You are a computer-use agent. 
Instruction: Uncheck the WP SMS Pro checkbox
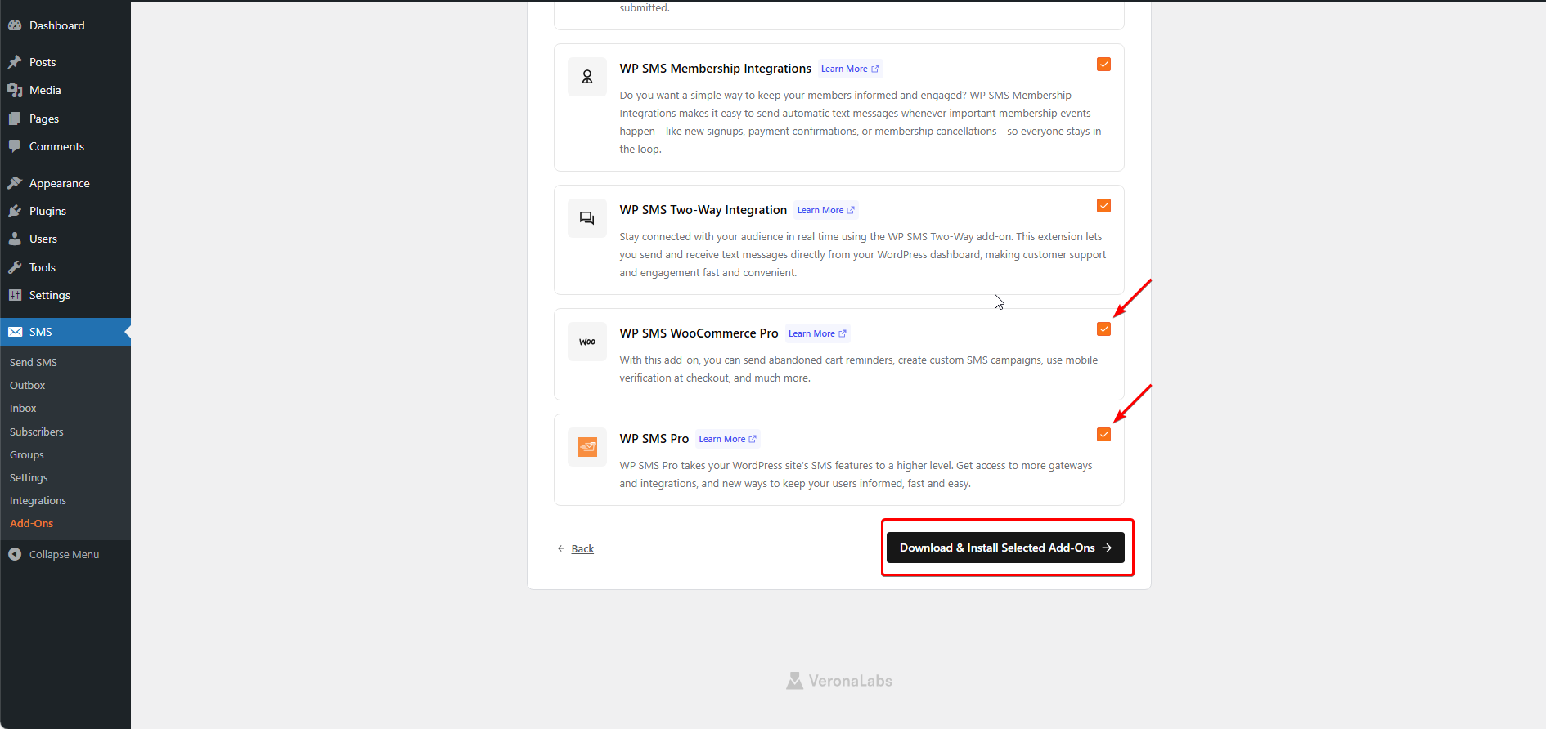coord(1103,435)
